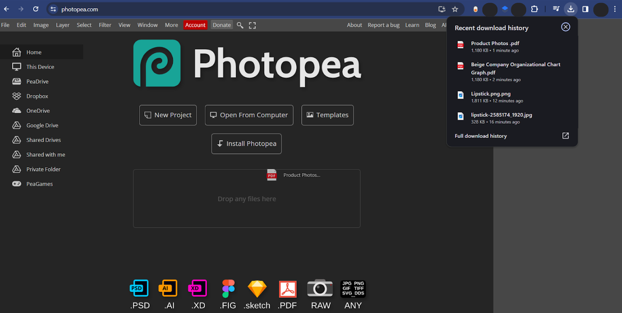Open the File menu
Viewport: 622px width, 313px height.
point(5,25)
